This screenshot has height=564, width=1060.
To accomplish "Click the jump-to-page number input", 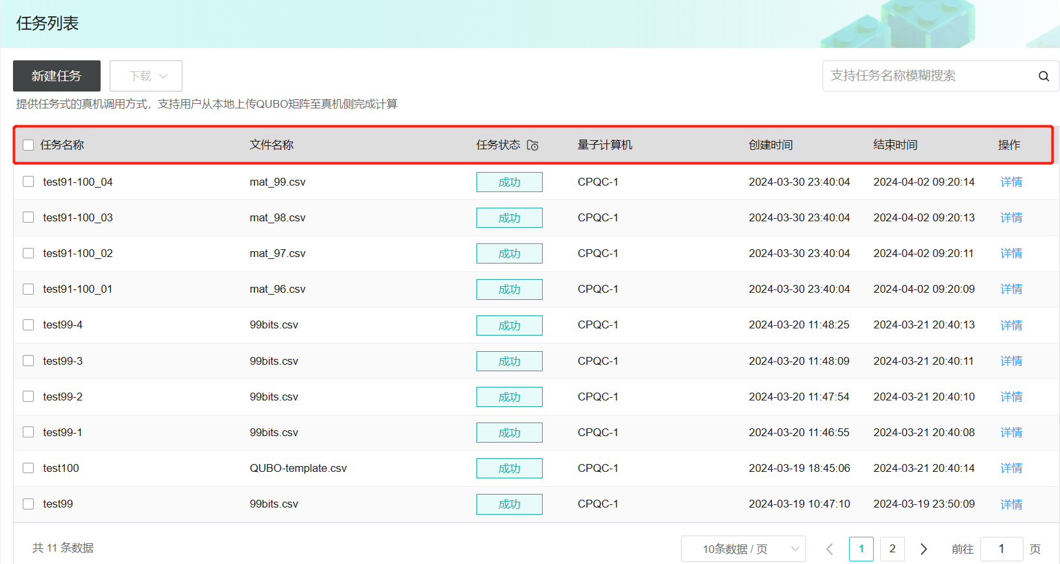I will tap(1001, 549).
